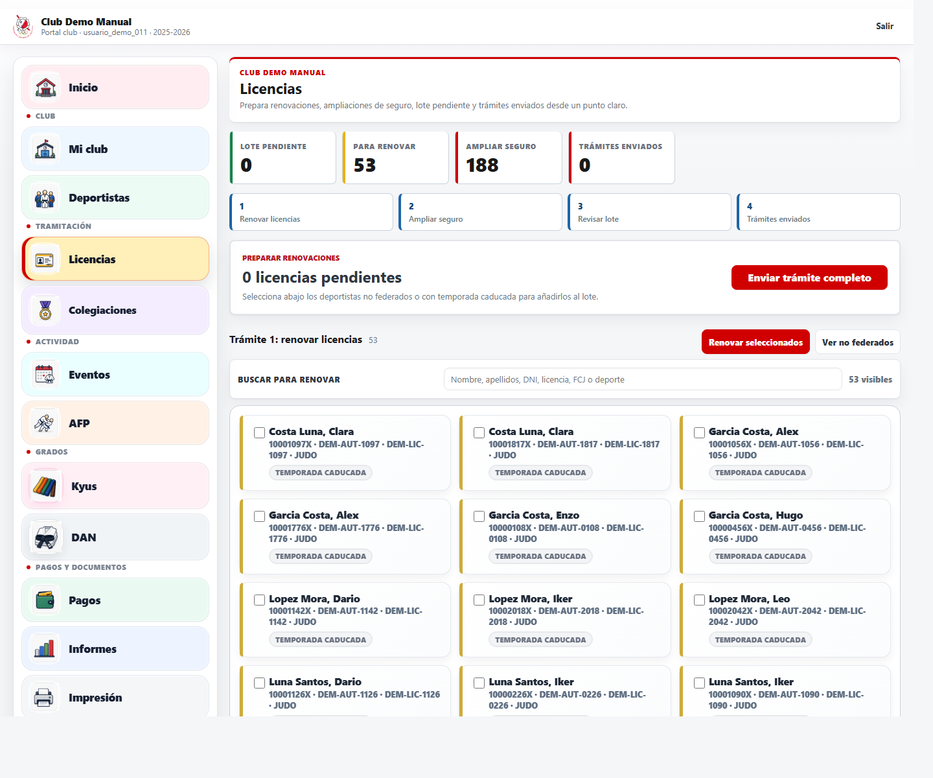Open Mi club building icon

pyautogui.click(x=45, y=149)
